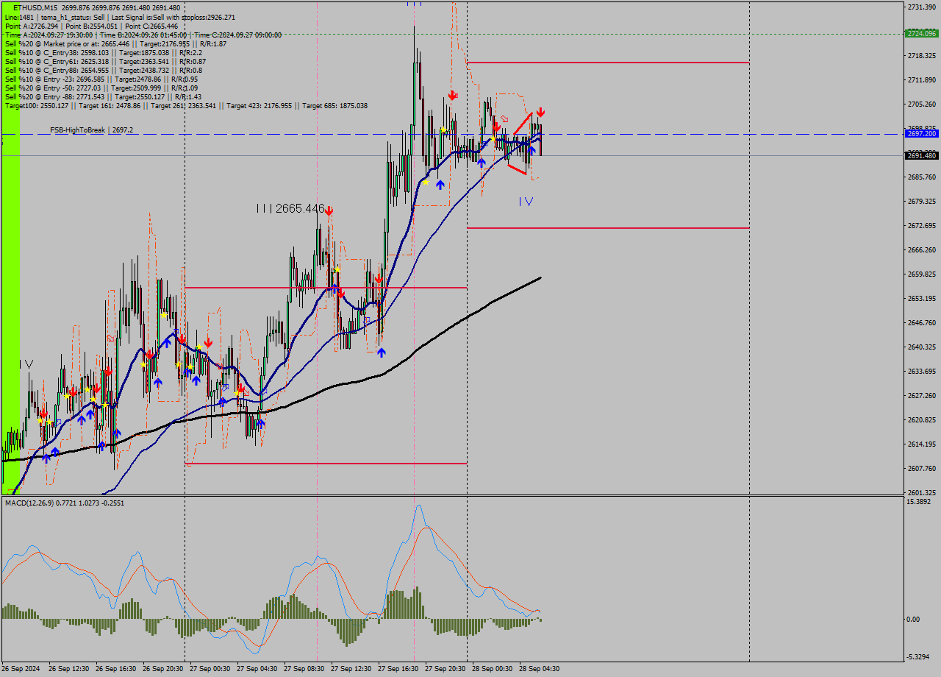Image resolution: width=941 pixels, height=677 pixels.
Task: Select the 'Sell %20 @ Entry -50: 2727.03' line
Action: click(x=101, y=88)
